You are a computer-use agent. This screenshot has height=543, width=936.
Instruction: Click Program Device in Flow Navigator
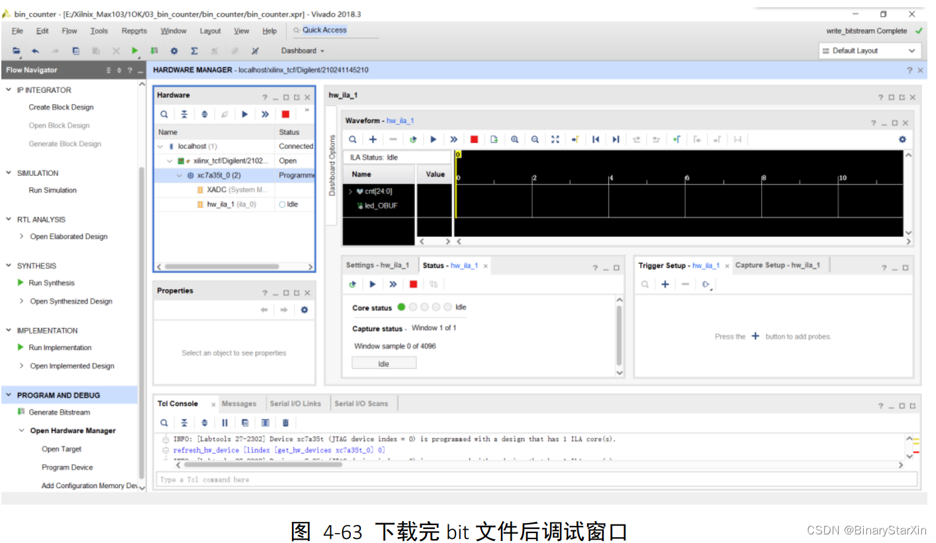(67, 467)
